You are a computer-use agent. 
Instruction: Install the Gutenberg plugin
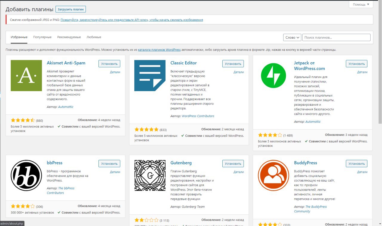point(233,163)
